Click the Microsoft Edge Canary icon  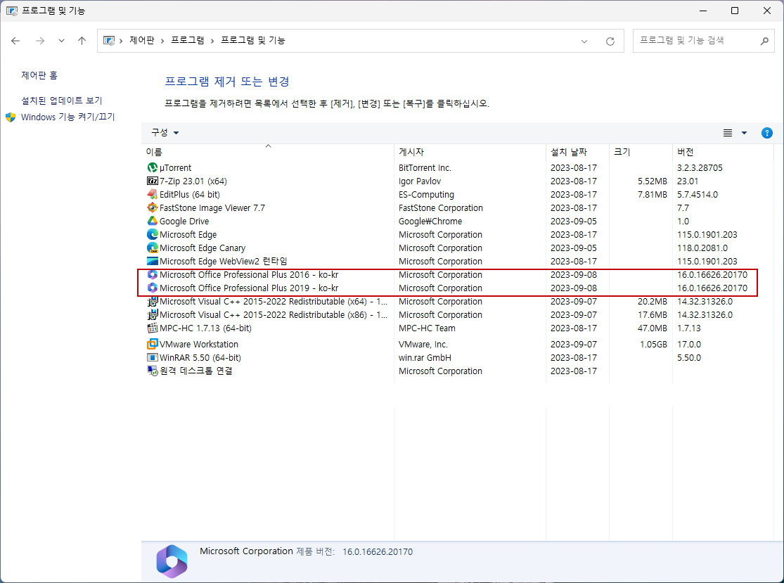click(153, 248)
